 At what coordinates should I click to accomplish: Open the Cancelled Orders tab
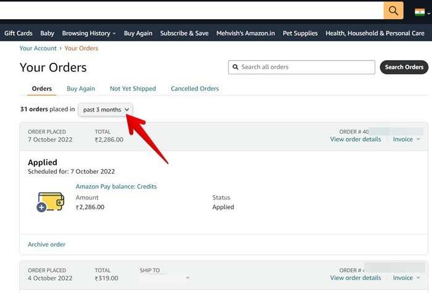pos(195,89)
